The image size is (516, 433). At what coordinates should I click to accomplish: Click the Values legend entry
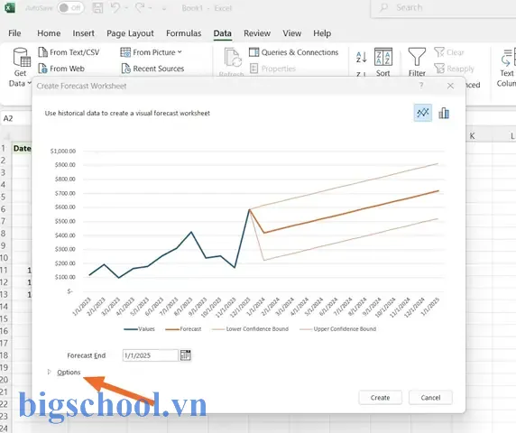tap(139, 329)
